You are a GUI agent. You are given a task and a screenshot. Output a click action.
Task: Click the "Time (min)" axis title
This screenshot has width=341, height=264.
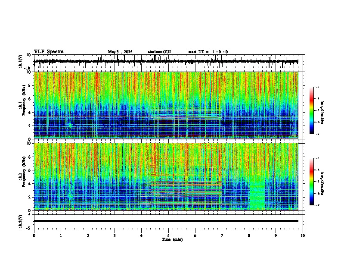point(172,239)
